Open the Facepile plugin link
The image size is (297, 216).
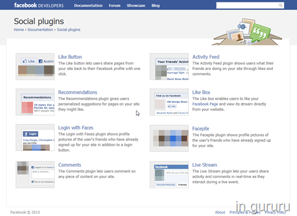(x=201, y=129)
